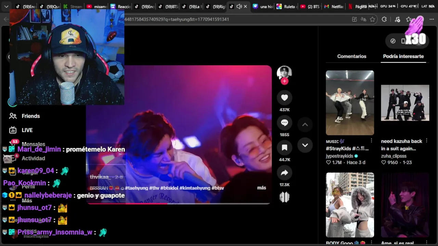Open the 'need kazuha back' video thumbnail

click(x=405, y=103)
